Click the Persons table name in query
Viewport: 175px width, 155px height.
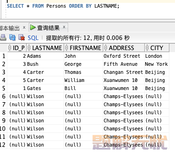coord(56,6)
